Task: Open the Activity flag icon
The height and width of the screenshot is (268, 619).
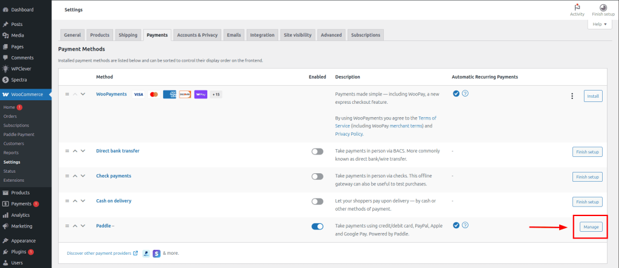Action: (577, 7)
